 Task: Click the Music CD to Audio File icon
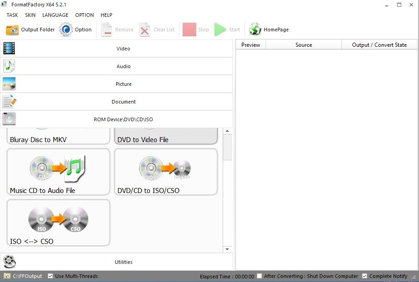(57, 169)
